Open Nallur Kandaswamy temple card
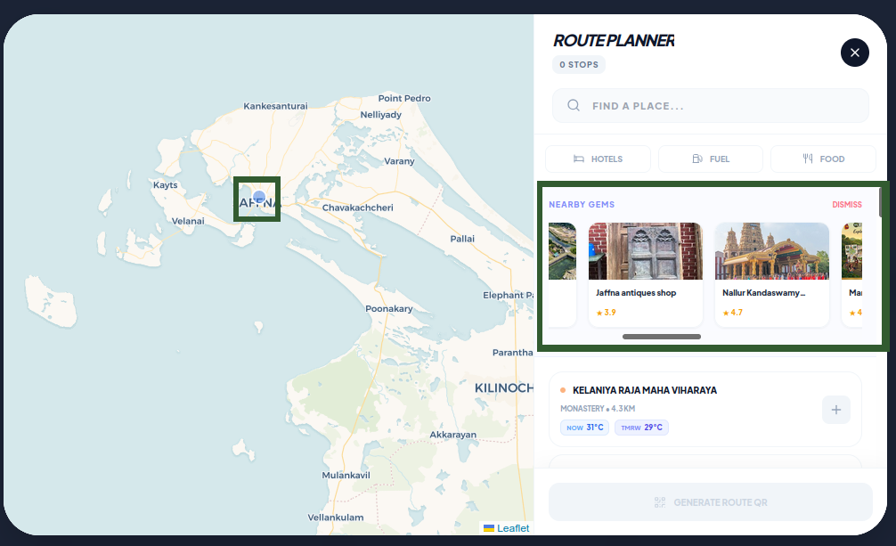This screenshot has height=546, width=896. [x=772, y=274]
